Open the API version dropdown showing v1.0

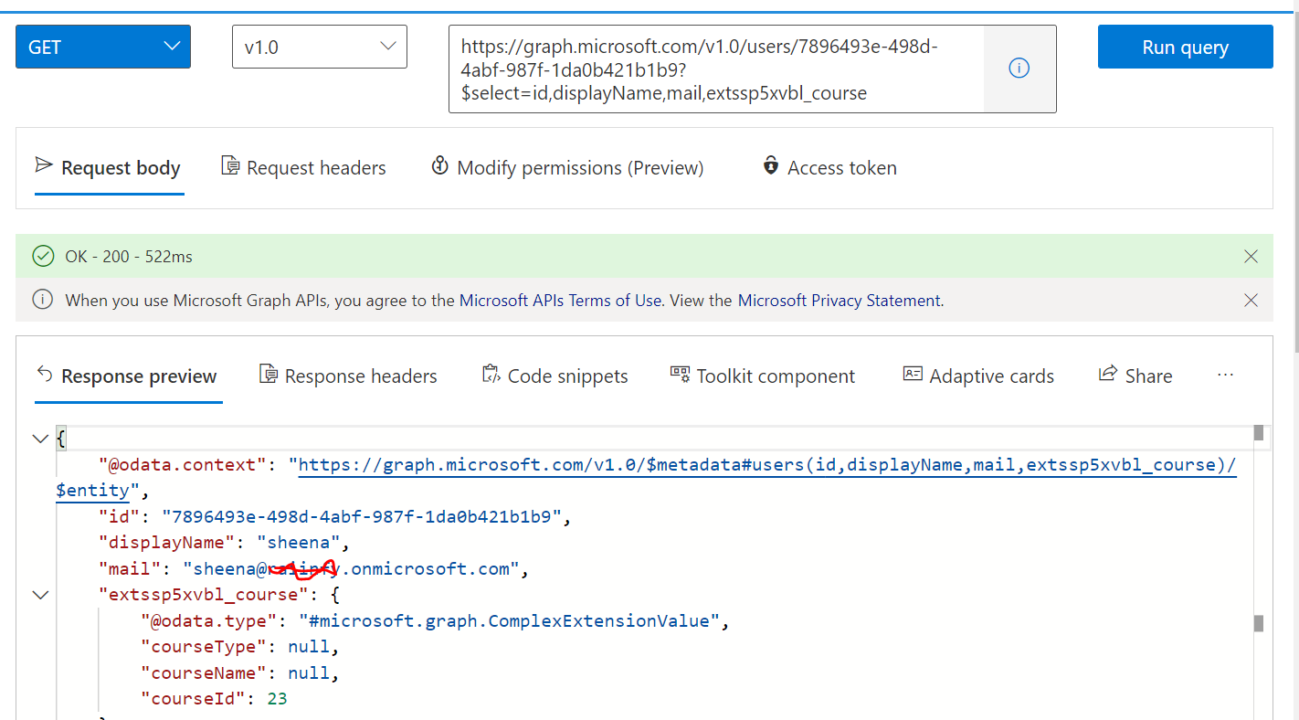coord(319,46)
